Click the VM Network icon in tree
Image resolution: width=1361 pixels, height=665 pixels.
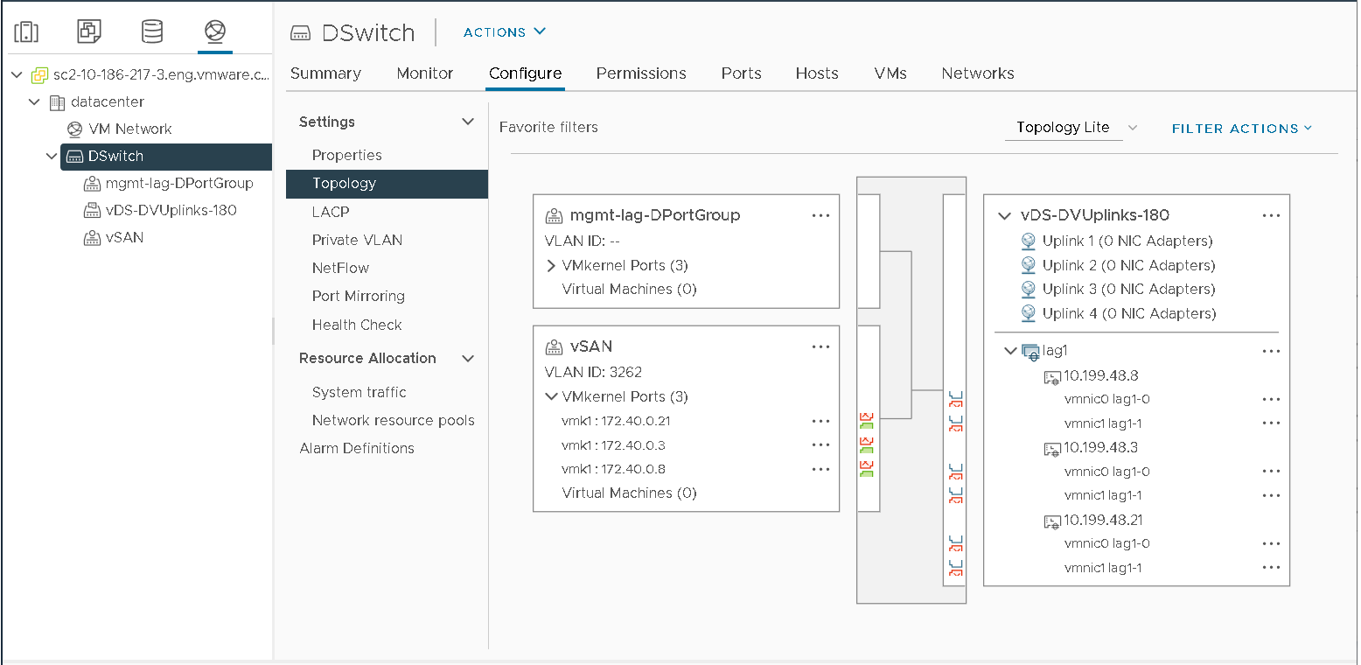pyautogui.click(x=75, y=129)
